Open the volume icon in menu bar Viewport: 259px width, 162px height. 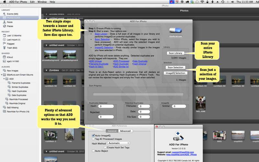point(232,2)
